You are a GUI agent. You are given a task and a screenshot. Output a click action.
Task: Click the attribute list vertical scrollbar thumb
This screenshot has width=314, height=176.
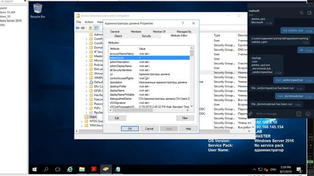coord(192,53)
